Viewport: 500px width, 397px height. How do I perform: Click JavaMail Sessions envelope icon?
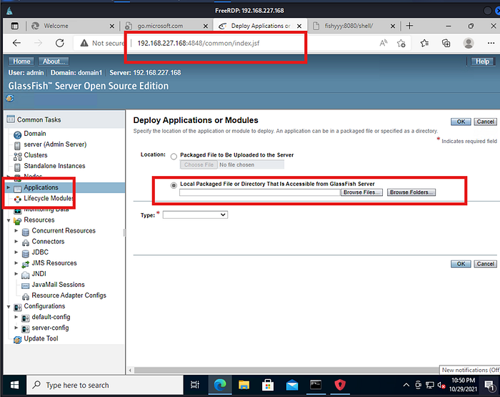coord(26,285)
